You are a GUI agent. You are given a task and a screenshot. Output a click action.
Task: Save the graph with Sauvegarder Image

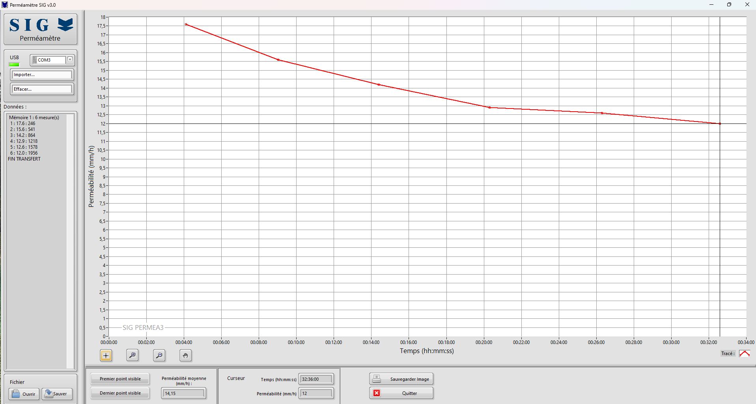pos(401,379)
